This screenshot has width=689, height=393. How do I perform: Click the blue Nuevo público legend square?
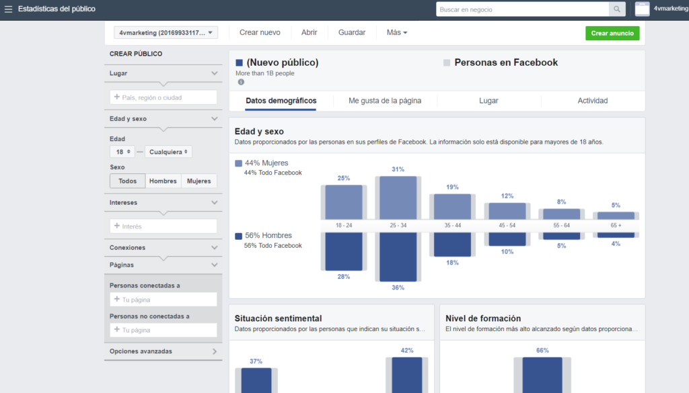239,62
